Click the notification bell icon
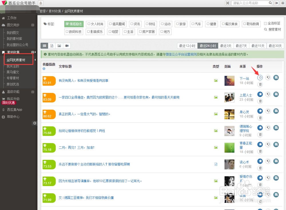The height and width of the screenshot is (210, 286). click(41, 3)
